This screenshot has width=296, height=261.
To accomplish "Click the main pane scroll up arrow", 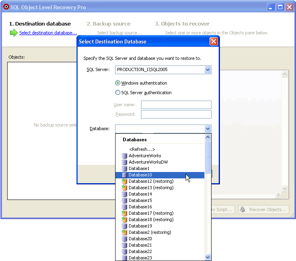I will pyautogui.click(x=285, y=74).
